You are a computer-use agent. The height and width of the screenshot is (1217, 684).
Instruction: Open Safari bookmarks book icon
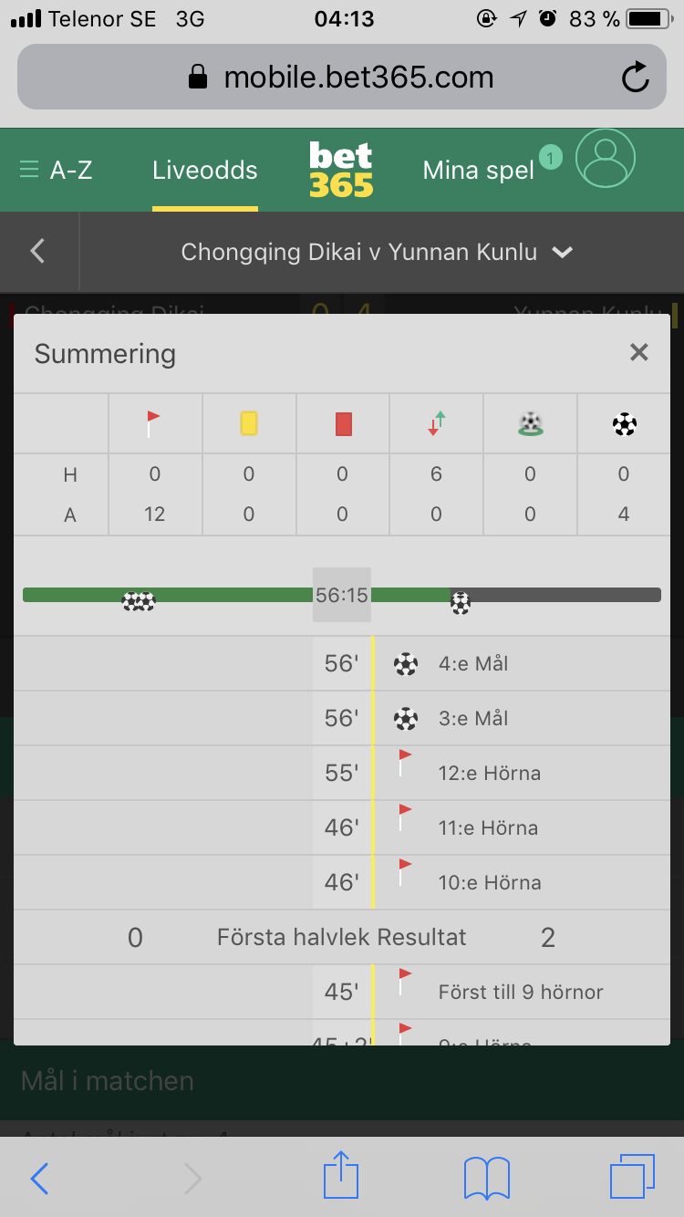click(x=487, y=1178)
